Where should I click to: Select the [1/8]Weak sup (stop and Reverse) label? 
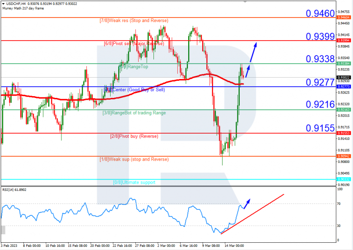tap(134, 159)
